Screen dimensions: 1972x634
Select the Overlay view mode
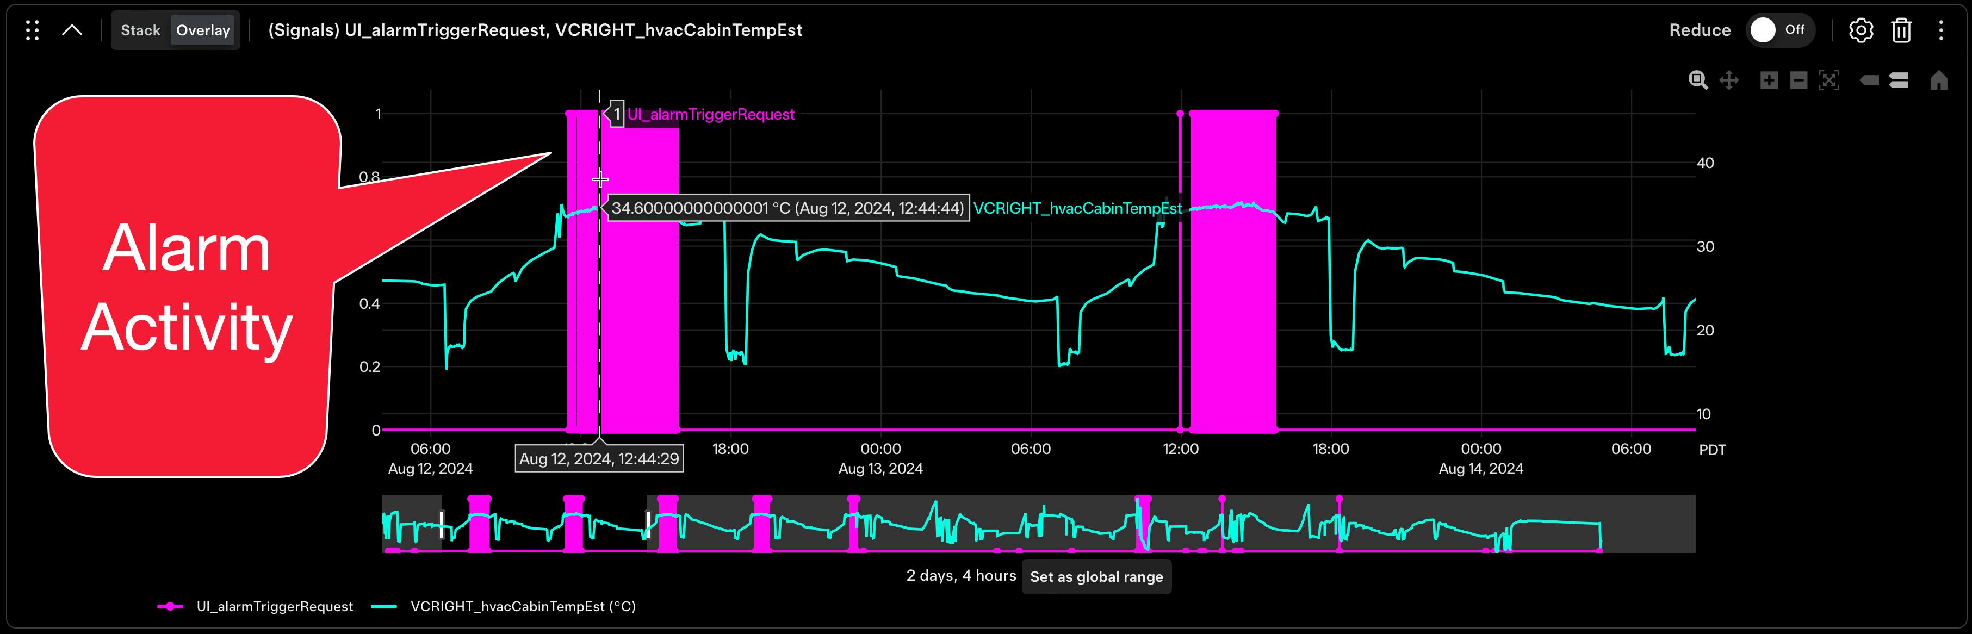pyautogui.click(x=202, y=30)
